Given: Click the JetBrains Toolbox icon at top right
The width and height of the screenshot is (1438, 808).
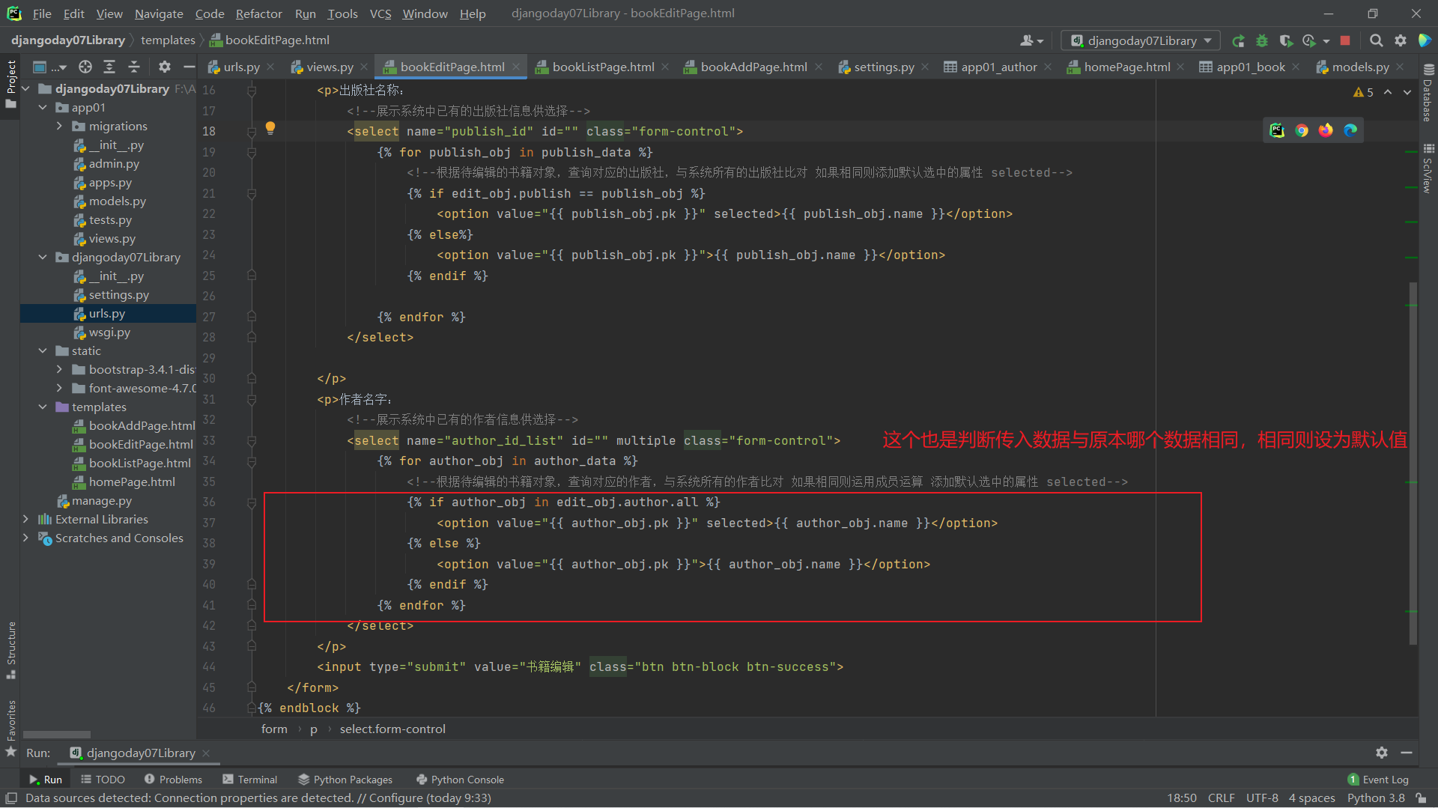Looking at the screenshot, I should (1425, 40).
